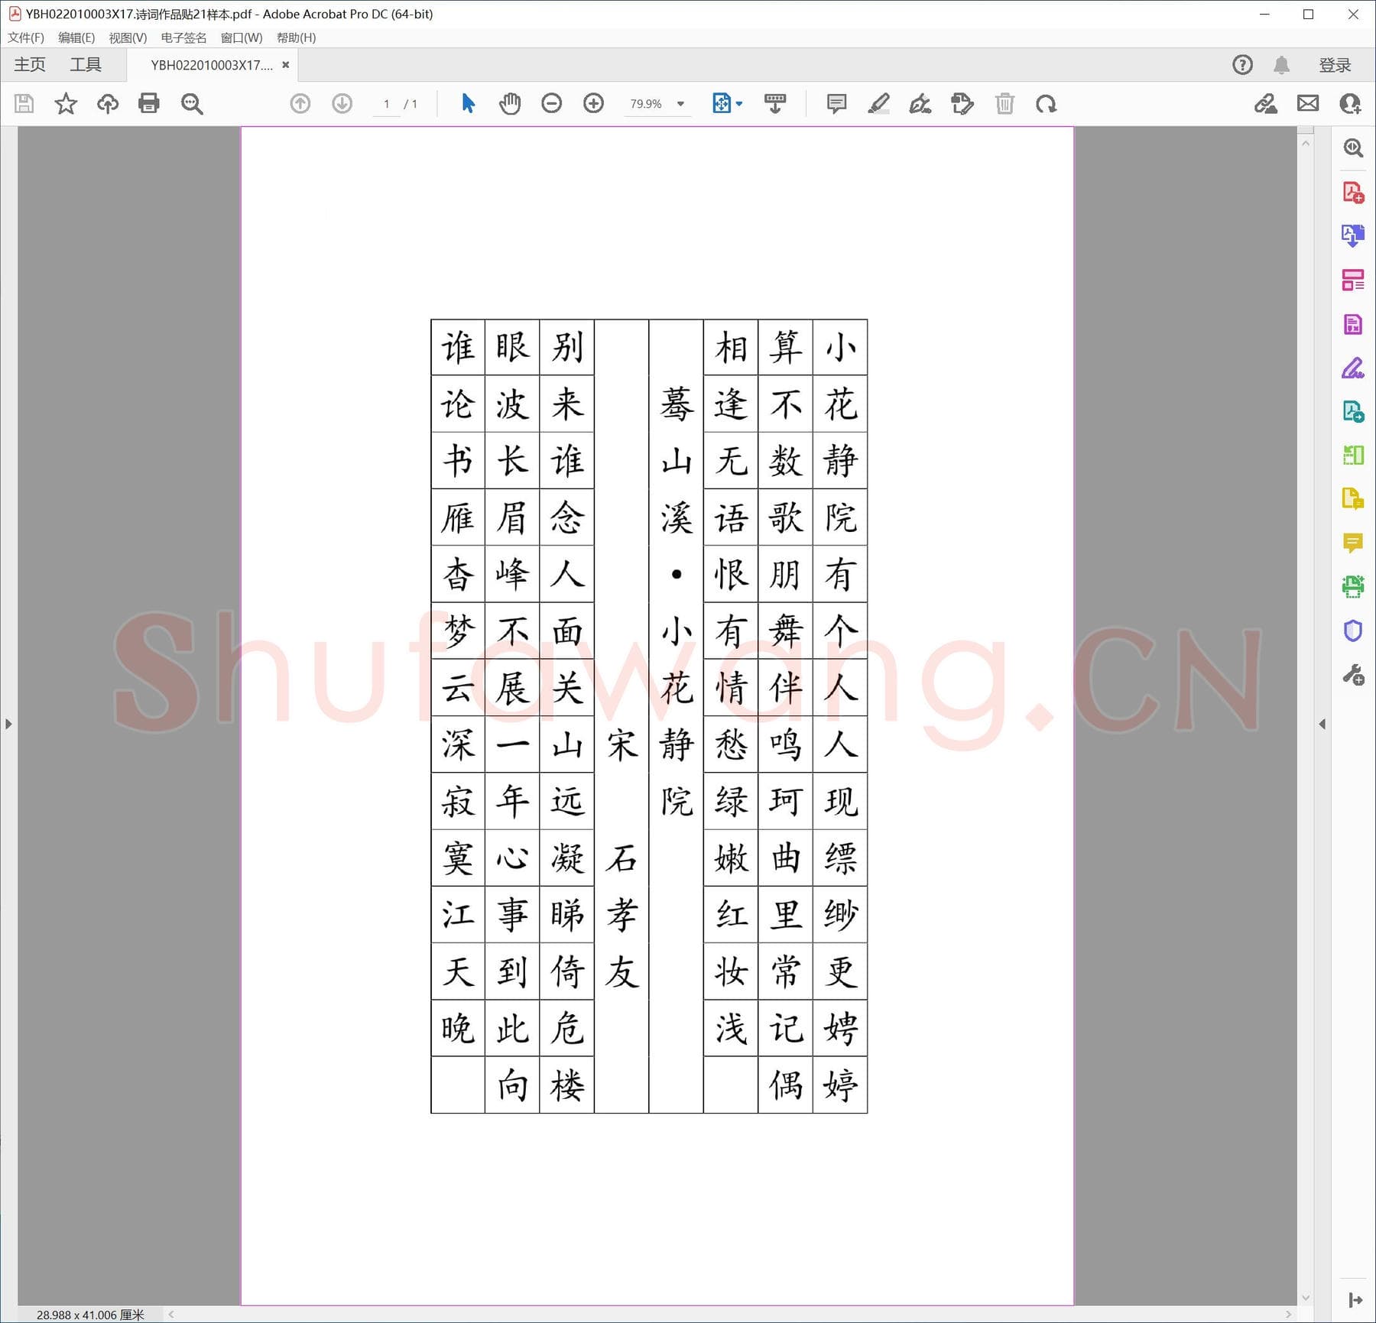Open the 文件(F) menu
The width and height of the screenshot is (1376, 1323).
26,37
